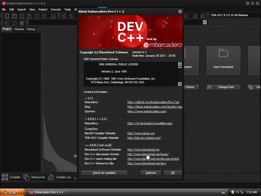This screenshot has width=261, height=196.
Task: Open the www.mingw.org compiler link
Action: [x=141, y=133]
